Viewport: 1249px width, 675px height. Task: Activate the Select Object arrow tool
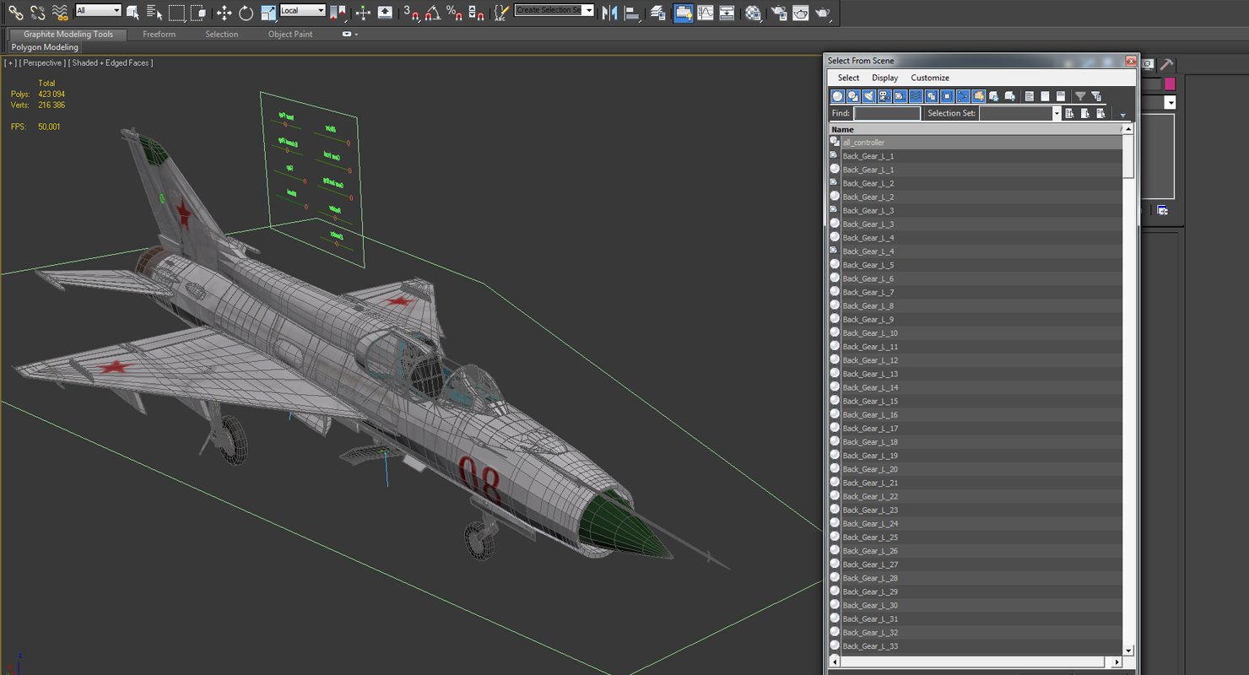tap(132, 12)
